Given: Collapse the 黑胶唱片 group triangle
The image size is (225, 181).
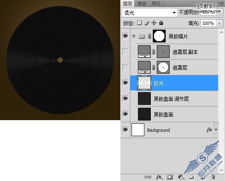Looking at the screenshot, I should [x=134, y=36].
